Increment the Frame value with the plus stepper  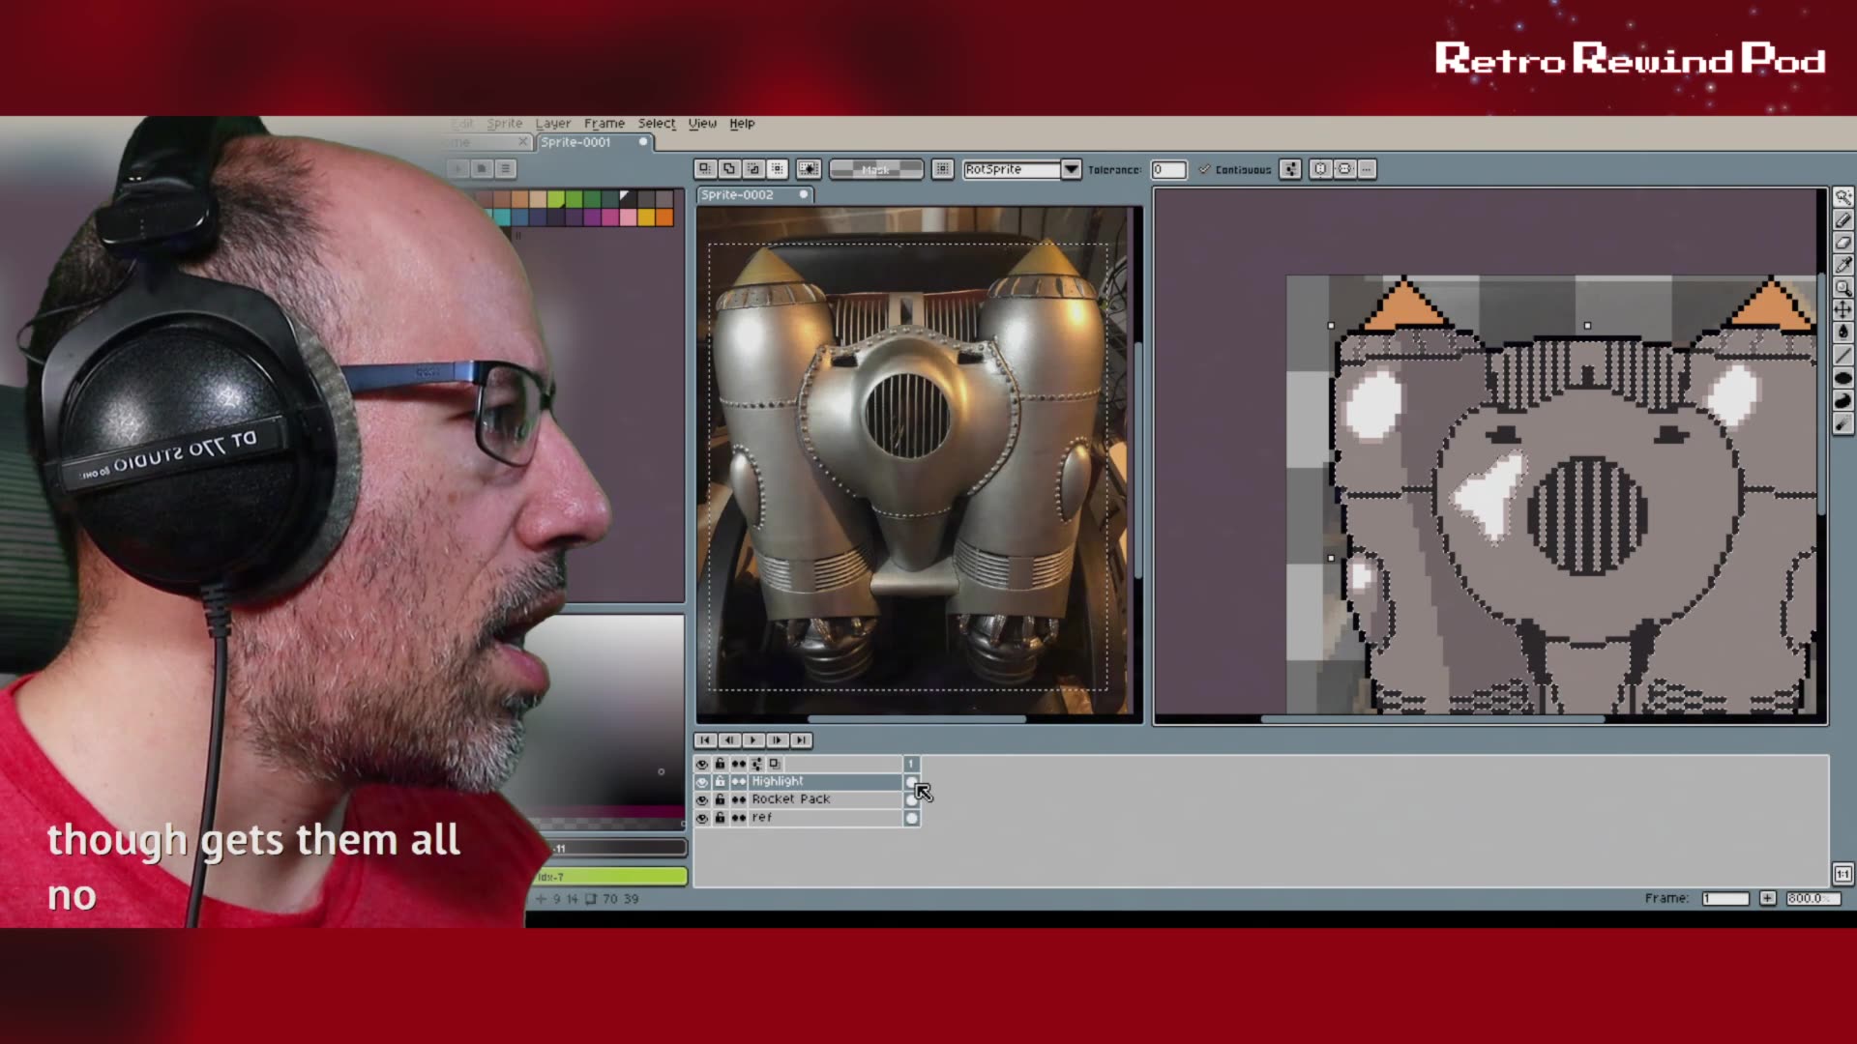pyautogui.click(x=1769, y=899)
